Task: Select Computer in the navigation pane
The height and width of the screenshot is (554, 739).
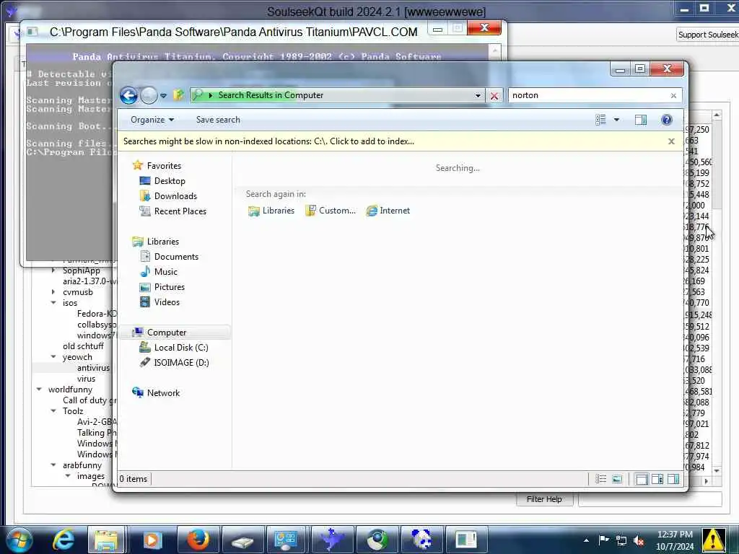Action: coord(167,333)
